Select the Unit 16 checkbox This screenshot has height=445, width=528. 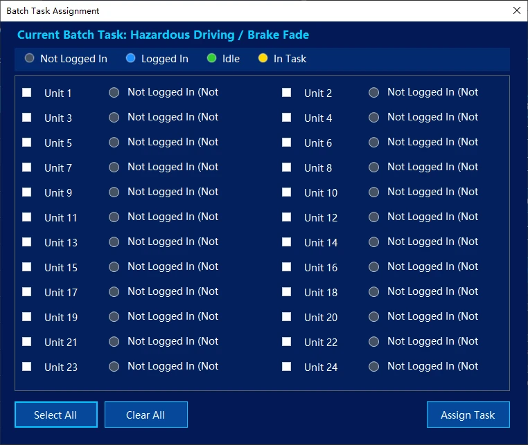point(287,266)
